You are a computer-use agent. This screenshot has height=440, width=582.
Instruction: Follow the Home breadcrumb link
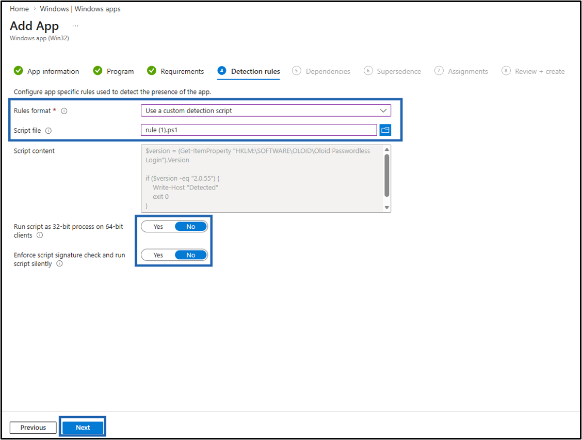click(19, 9)
